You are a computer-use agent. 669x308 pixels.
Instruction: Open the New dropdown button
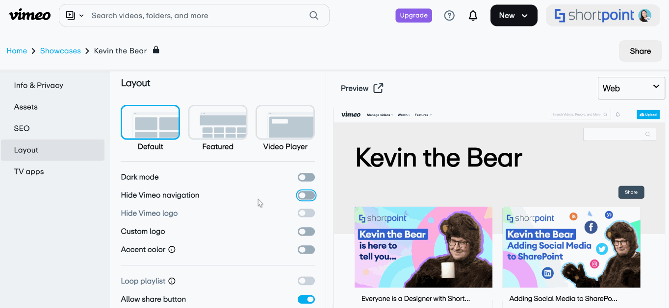coord(514,16)
